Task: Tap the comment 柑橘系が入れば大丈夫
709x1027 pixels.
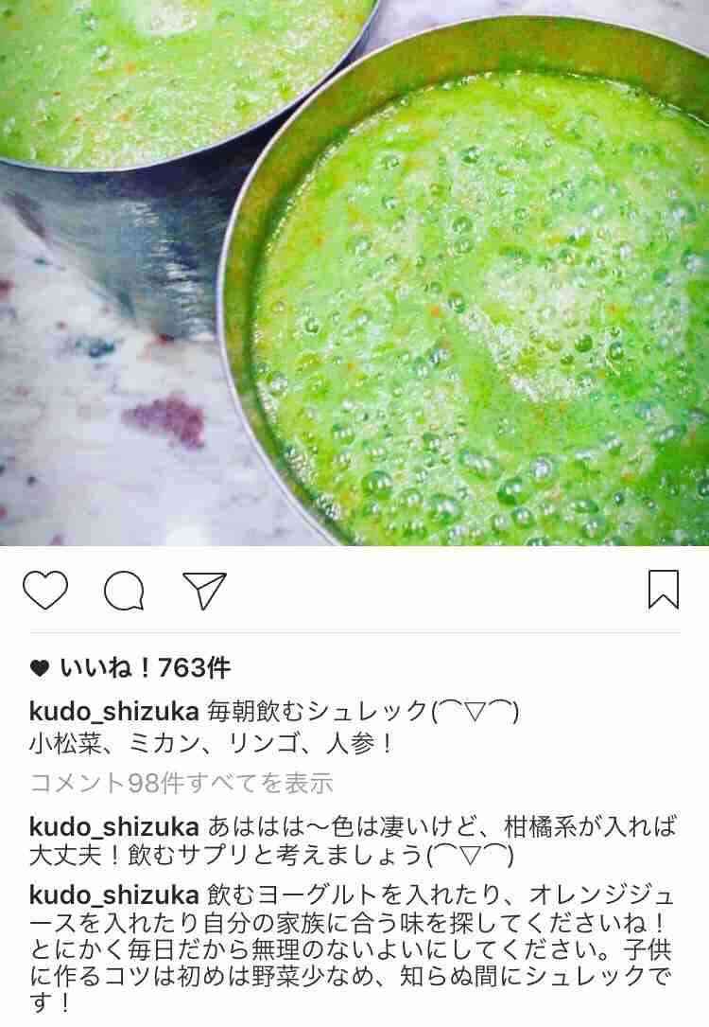Action: [354, 841]
